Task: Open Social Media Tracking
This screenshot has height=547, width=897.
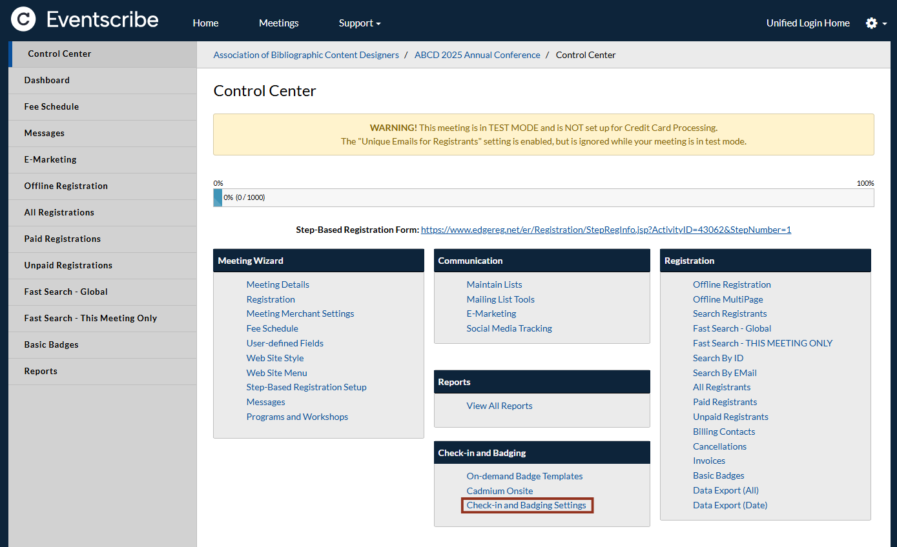Action: pos(510,328)
